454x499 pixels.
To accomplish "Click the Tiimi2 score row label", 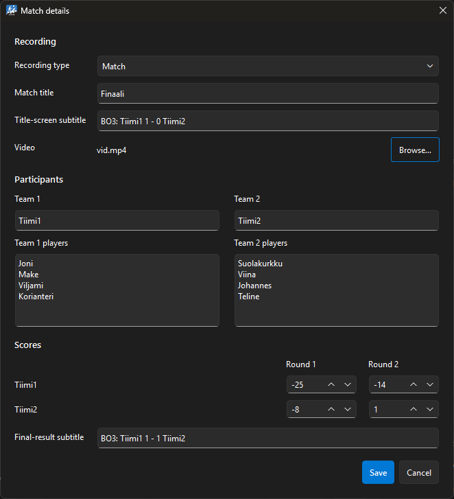I will [26, 409].
